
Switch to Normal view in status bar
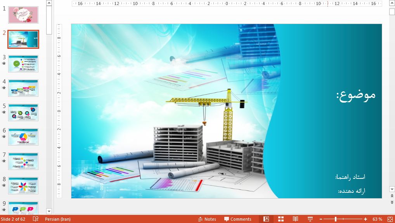[x=266, y=219]
